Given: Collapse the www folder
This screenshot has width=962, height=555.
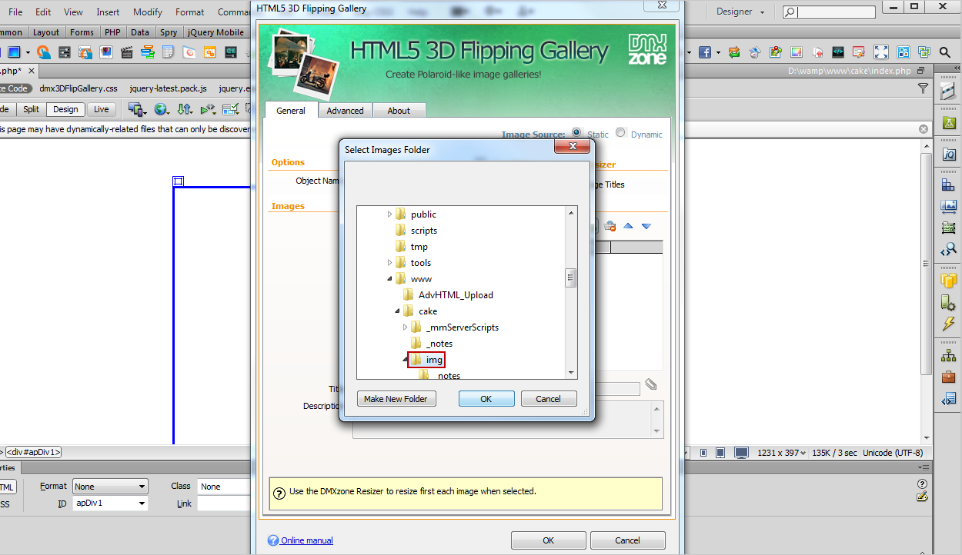Looking at the screenshot, I should [389, 279].
